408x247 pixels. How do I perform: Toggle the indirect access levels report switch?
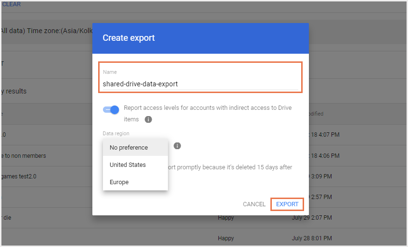(111, 110)
